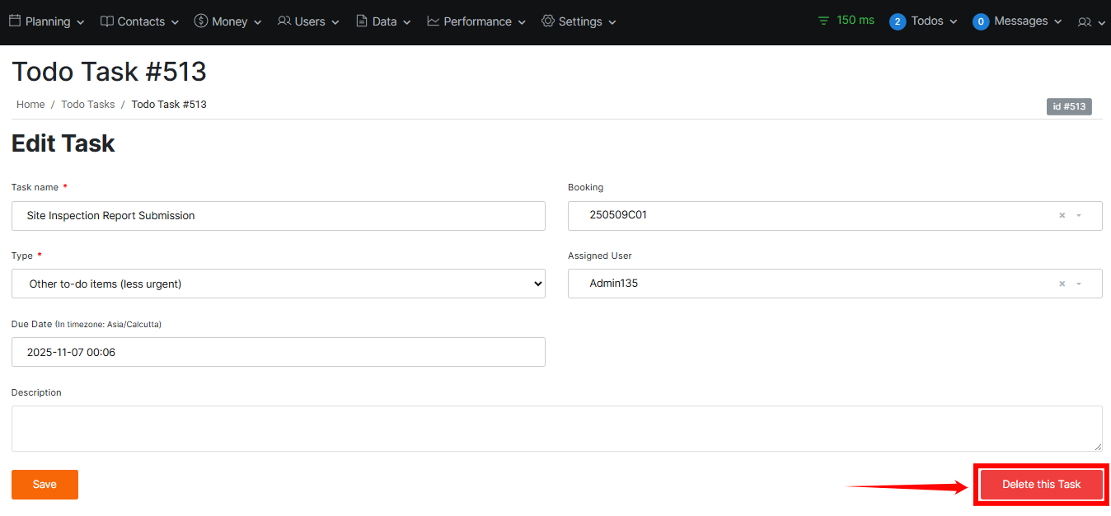The height and width of the screenshot is (516, 1111).
Task: Click the user account icon at top right
Action: click(x=1085, y=22)
